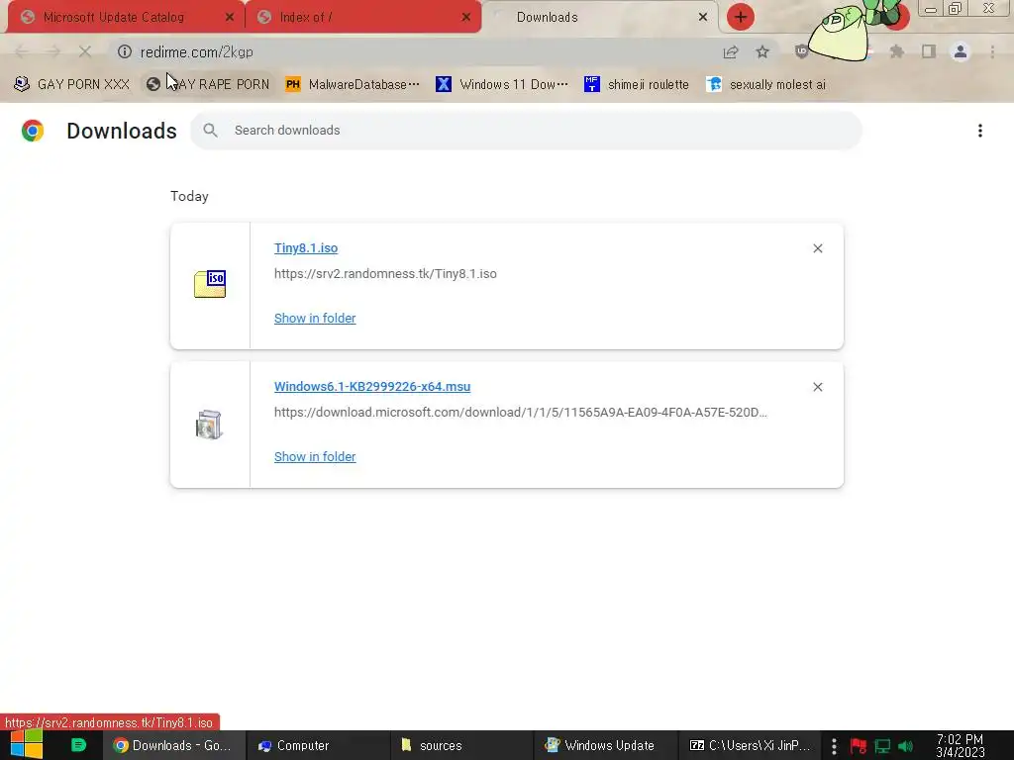Open the shimeji roulette bookmark
The image size is (1014, 760).
coord(637,85)
